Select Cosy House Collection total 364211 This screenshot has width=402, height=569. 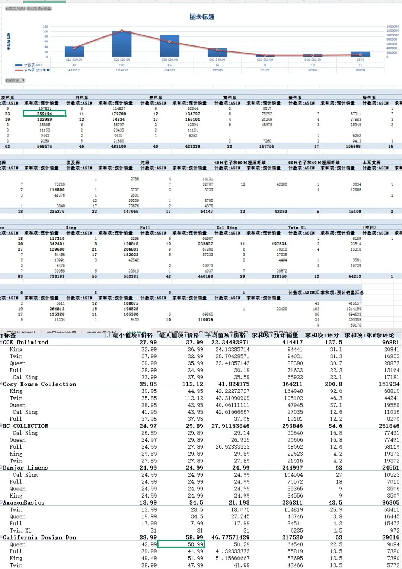pyautogui.click(x=292, y=384)
